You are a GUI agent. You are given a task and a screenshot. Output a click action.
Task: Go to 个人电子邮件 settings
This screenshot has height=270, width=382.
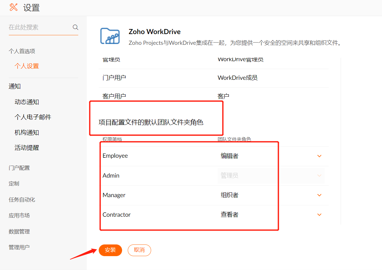click(33, 117)
